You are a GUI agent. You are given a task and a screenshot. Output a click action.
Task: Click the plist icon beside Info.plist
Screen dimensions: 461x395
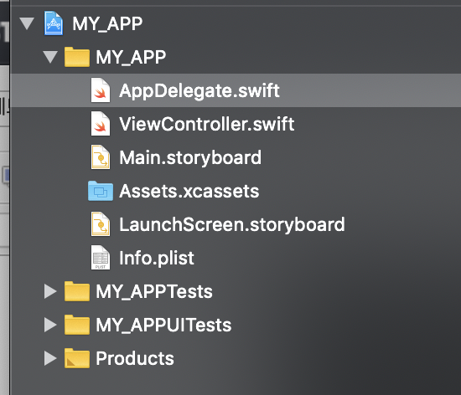(101, 258)
